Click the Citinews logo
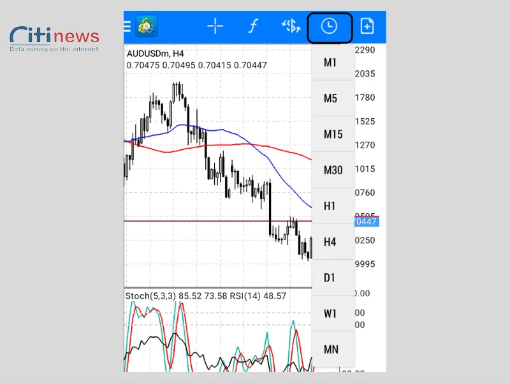510x383 pixels. tap(54, 39)
